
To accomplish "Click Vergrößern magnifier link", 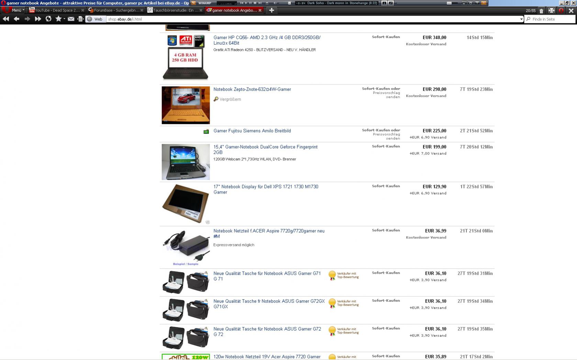I will pos(227,99).
